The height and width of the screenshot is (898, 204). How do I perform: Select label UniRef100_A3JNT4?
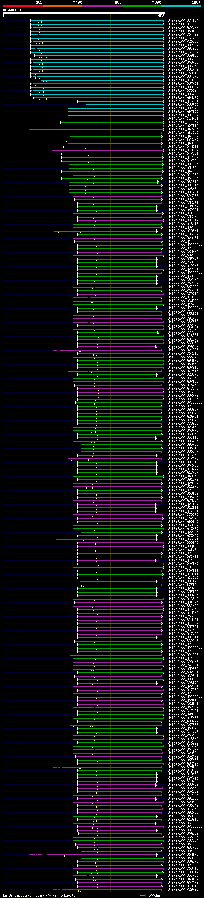[183, 220]
